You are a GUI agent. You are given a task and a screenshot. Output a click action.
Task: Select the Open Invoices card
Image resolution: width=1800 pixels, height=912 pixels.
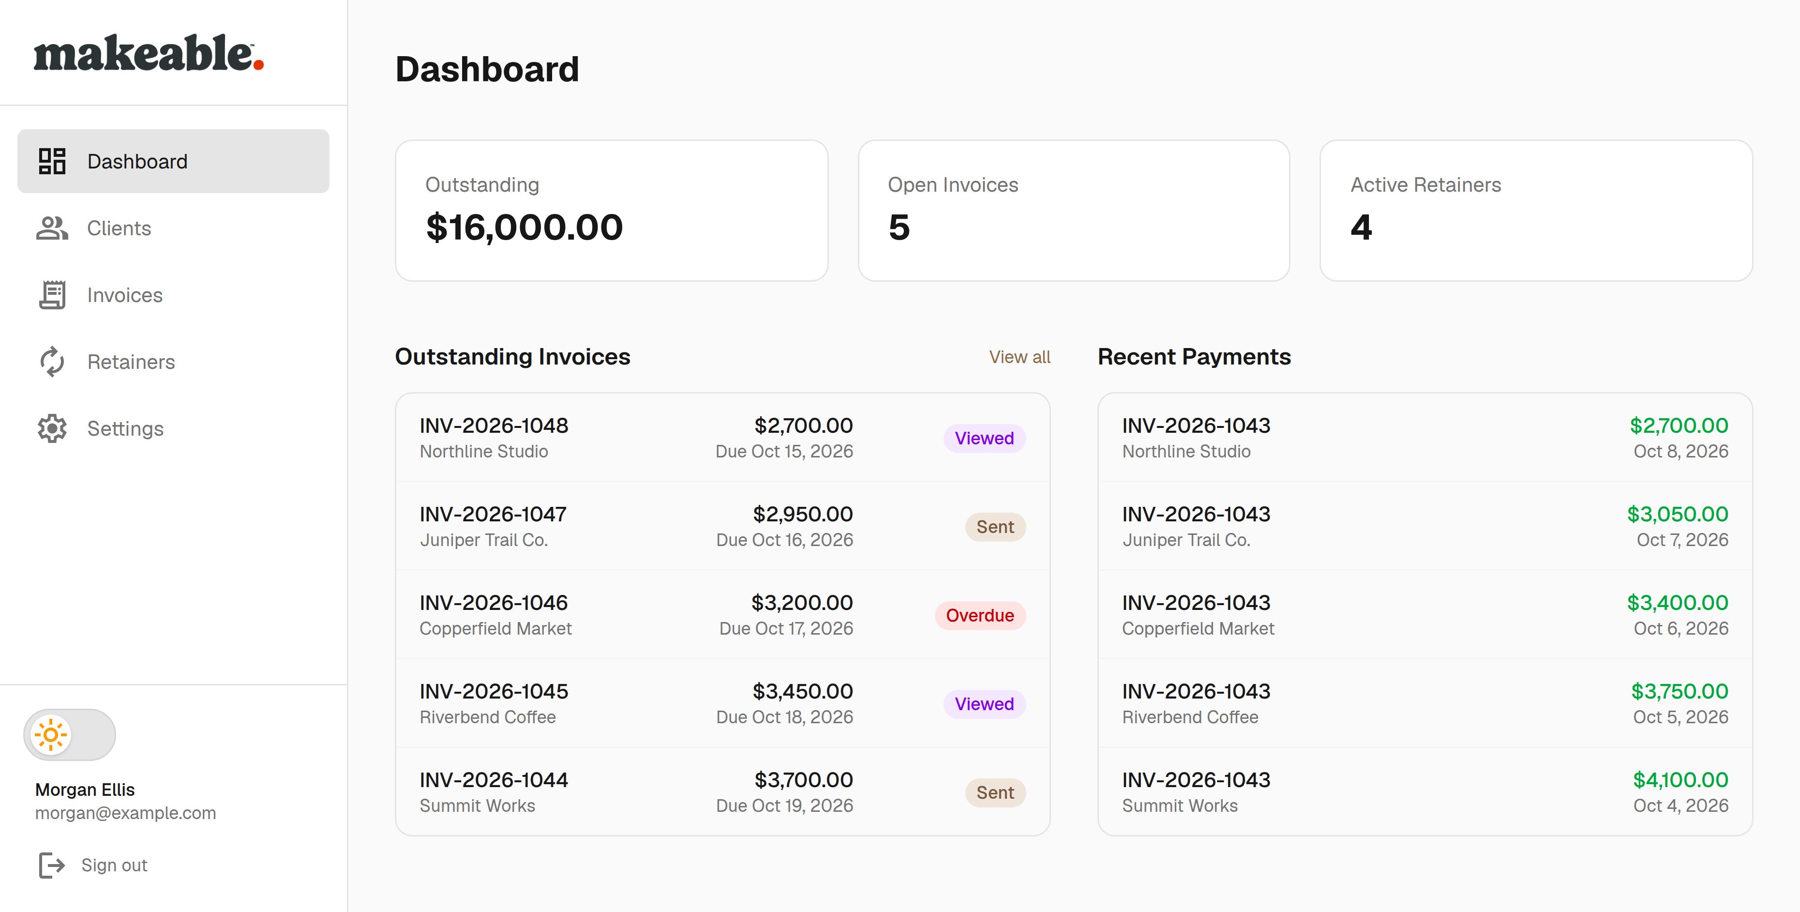(x=1073, y=211)
